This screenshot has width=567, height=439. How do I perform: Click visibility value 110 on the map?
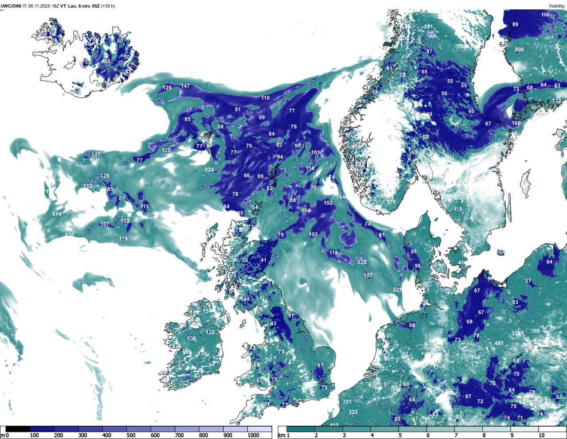(265, 98)
